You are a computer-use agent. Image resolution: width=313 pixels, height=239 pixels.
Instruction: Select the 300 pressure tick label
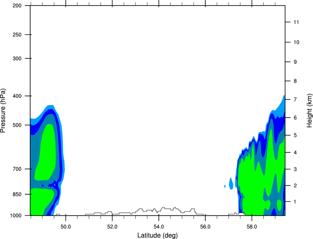coord(17,58)
